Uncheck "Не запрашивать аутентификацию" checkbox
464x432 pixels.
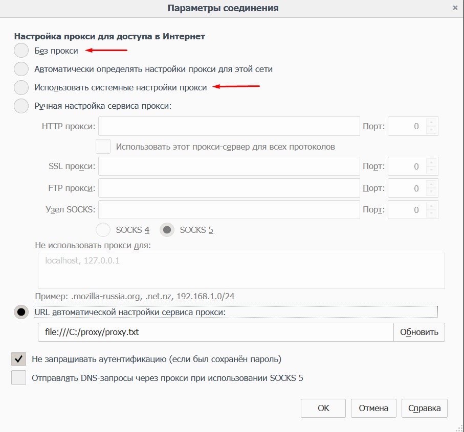point(18,359)
